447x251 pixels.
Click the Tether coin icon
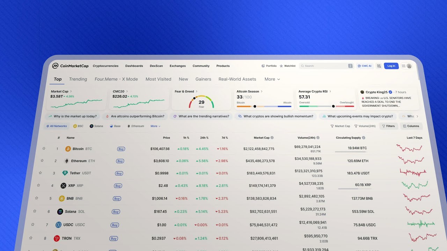(x=65, y=173)
